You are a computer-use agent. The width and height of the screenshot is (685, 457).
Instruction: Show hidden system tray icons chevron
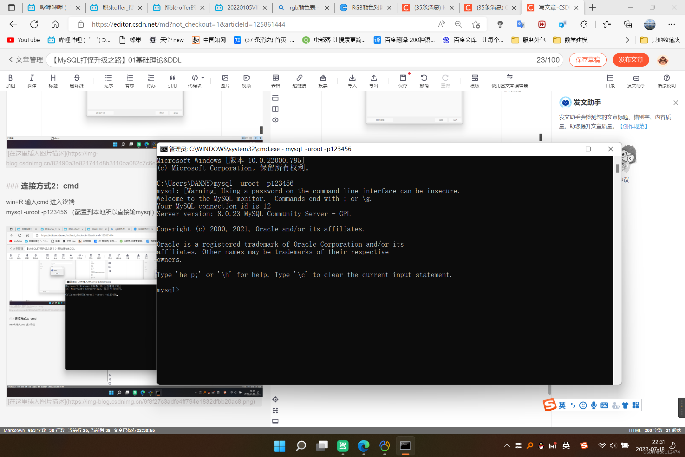pyautogui.click(x=507, y=446)
